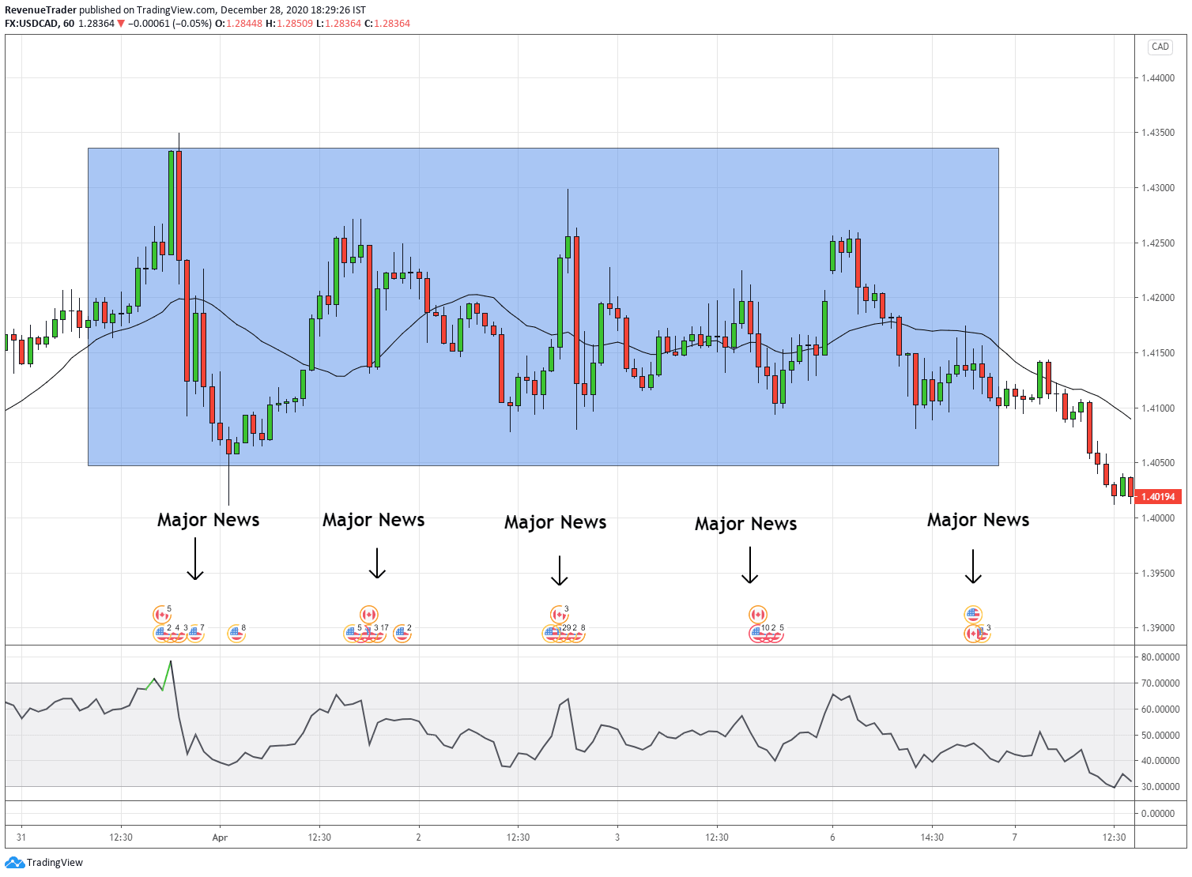Click the 0.00000 indicator axis label
This screenshot has height=877, width=1192.
tap(1158, 814)
